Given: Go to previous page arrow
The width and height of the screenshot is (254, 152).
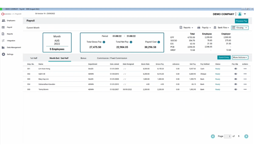Looking at the screenshot, I should pos(213,136).
